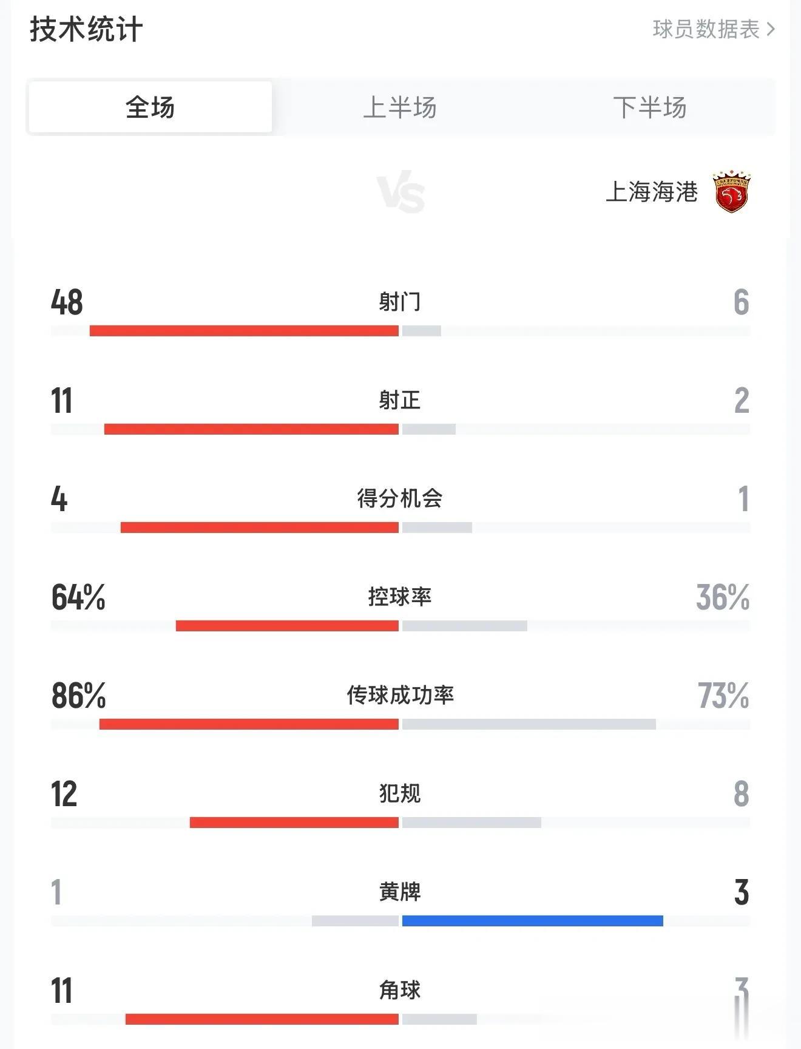Open the 球员数据表 player data link
Viewport: 801px width, 1049px height.
[706, 29]
